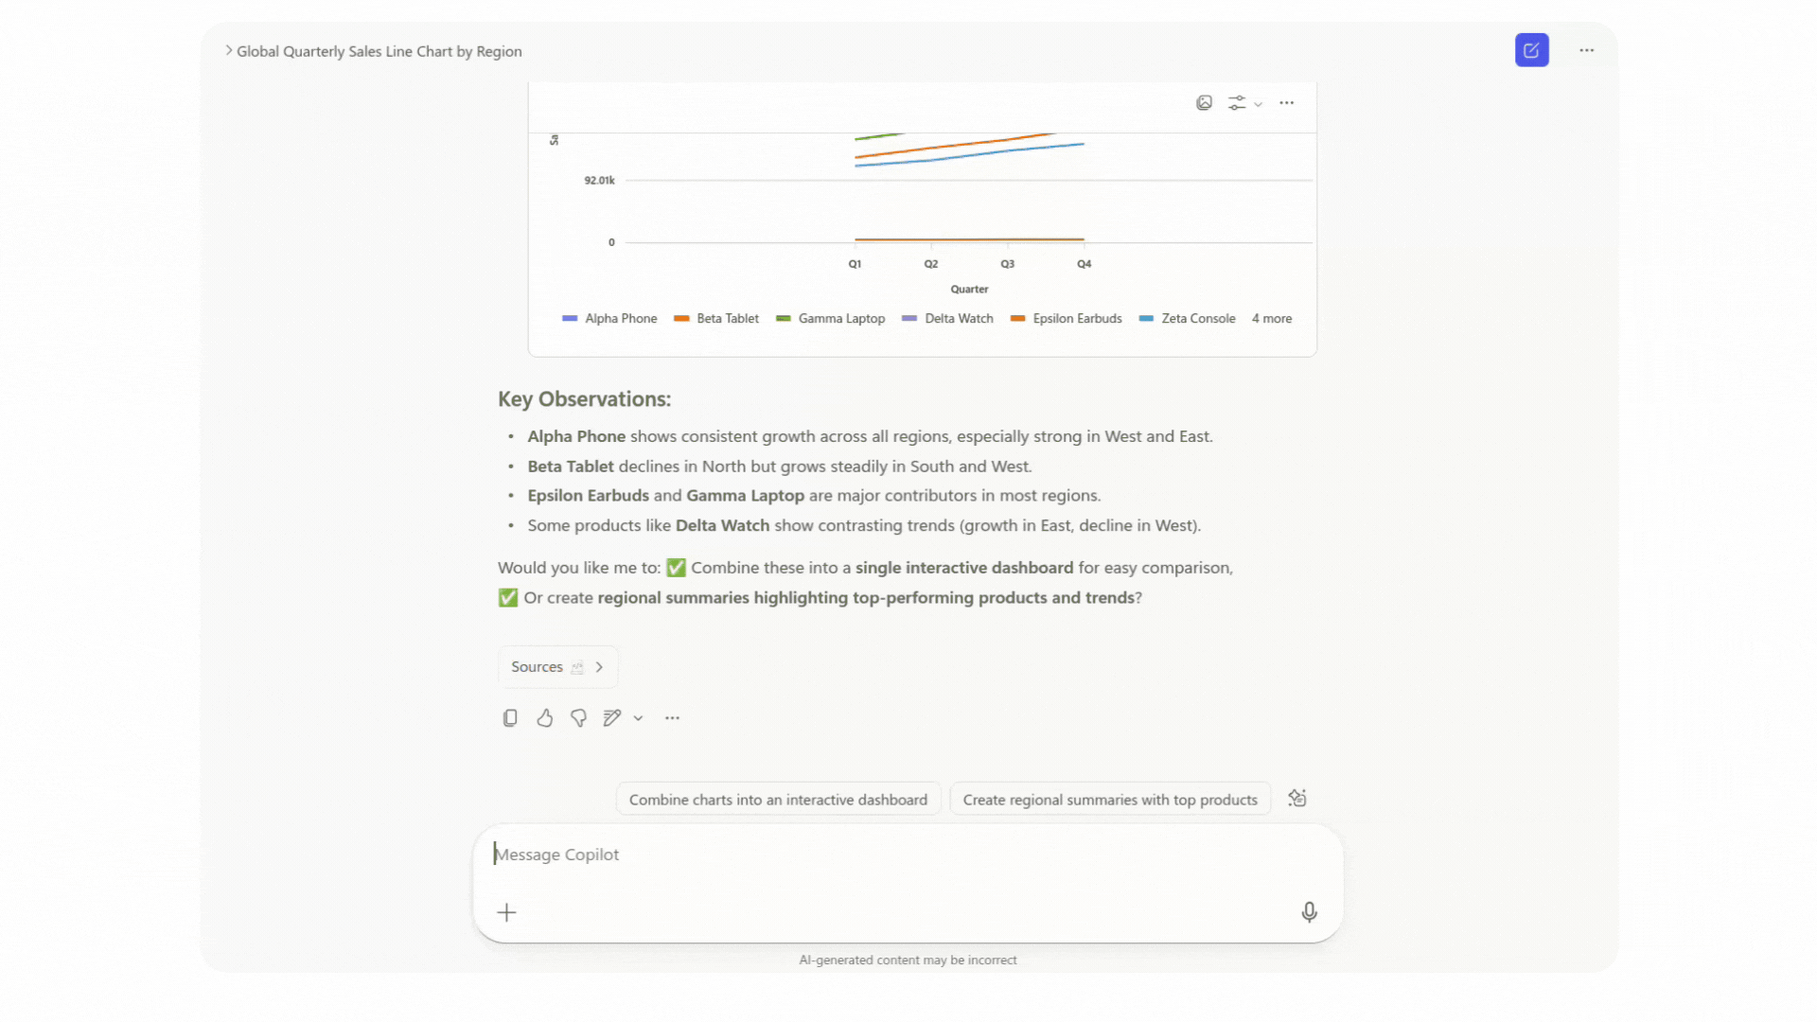Image resolution: width=1817 pixels, height=1022 pixels.
Task: Open the new chat compose icon
Action: 1531,50
